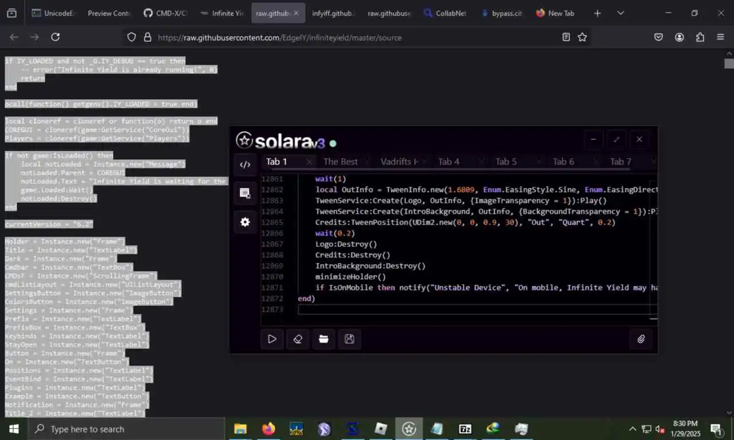The image size is (734, 440).
Task: Save the script with the floppy disk icon
Action: click(349, 339)
